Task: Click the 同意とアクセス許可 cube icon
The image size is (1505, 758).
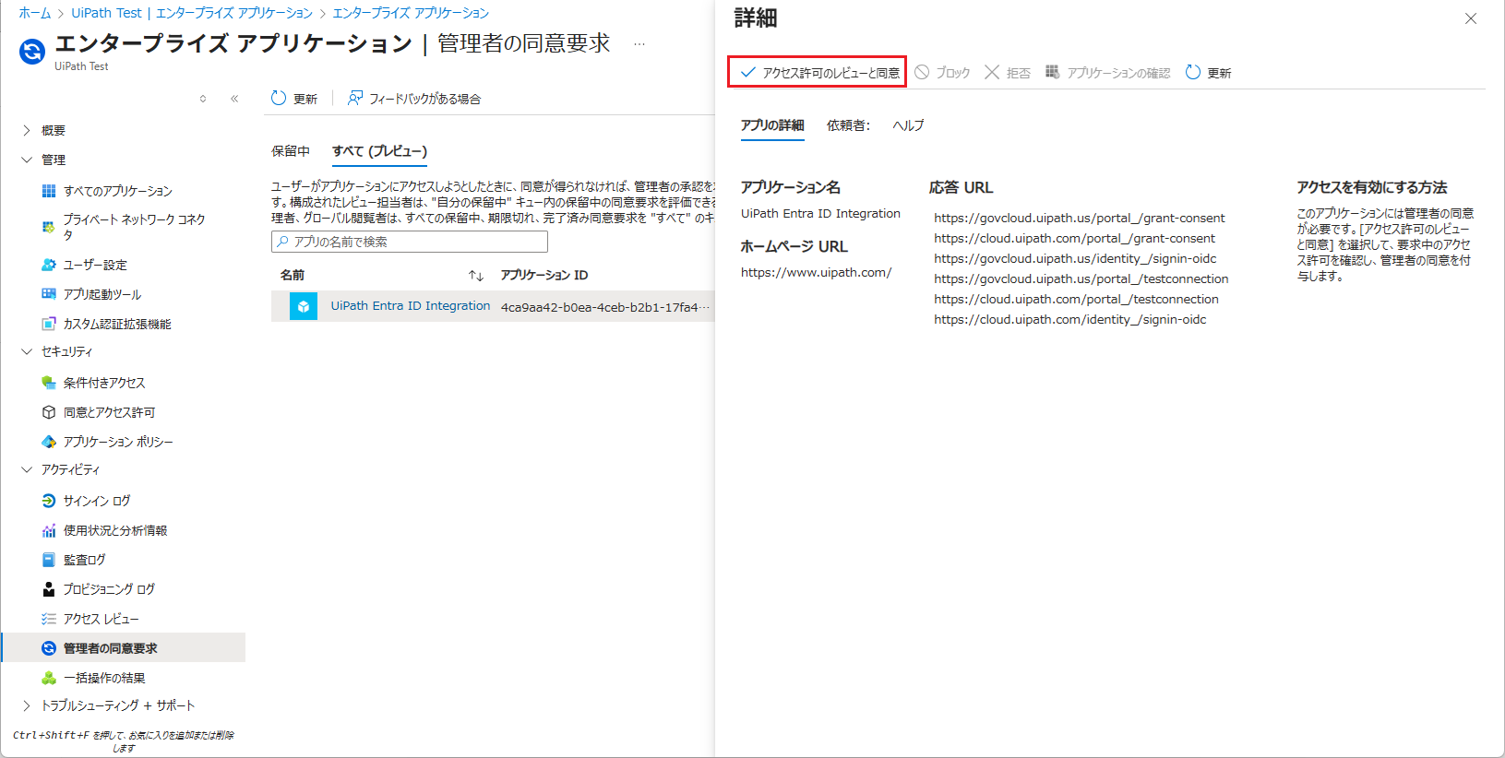Action: (x=49, y=412)
